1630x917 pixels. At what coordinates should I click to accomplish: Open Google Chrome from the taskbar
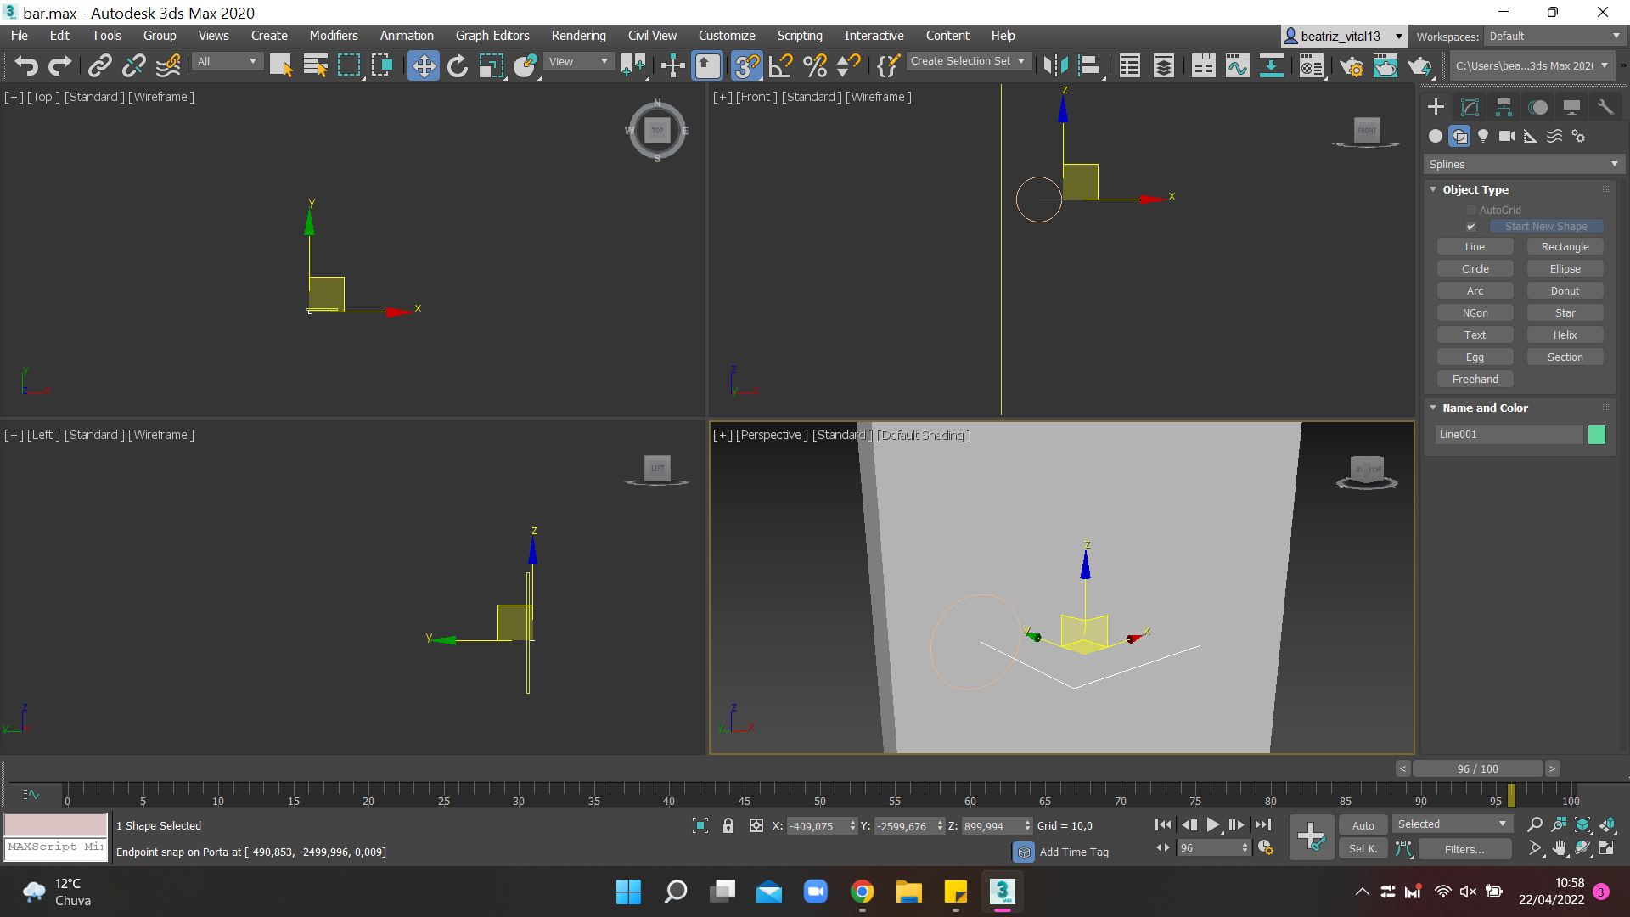(862, 892)
